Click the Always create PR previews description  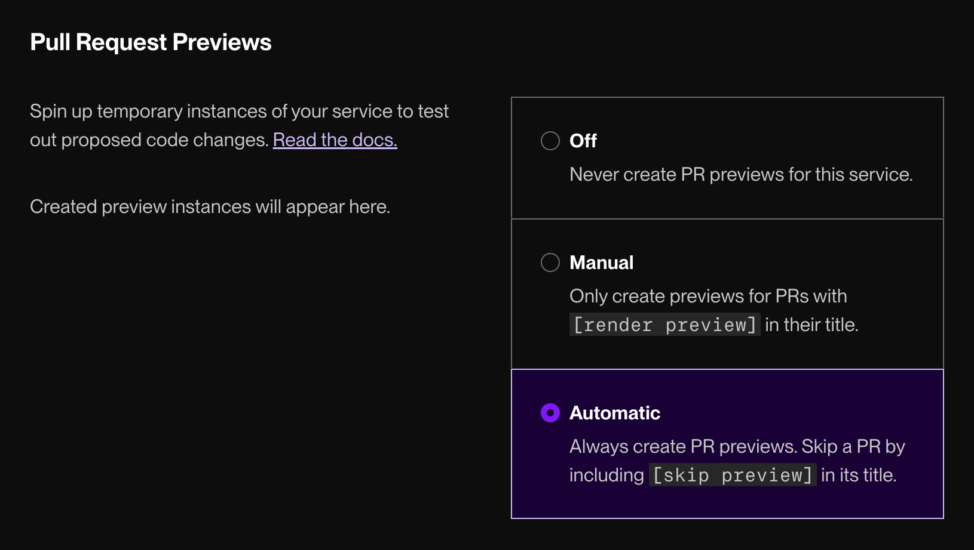point(737,446)
